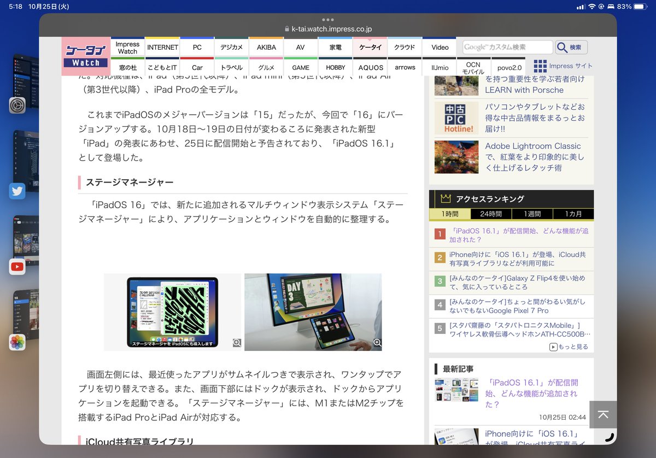Open 中古PC Hotline promo link
The width and height of the screenshot is (656, 458).
[x=536, y=118]
